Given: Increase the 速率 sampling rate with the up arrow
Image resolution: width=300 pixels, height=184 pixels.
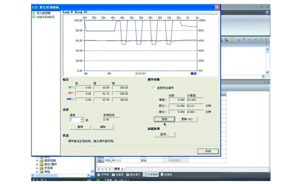Looking at the screenshot, I should point(82,119).
